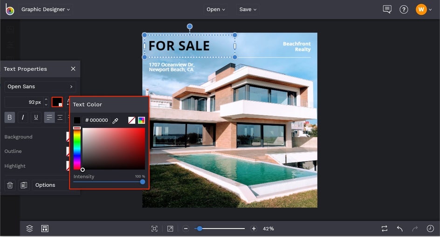
Task: Zoom in with the plus button
Action: coord(254,229)
